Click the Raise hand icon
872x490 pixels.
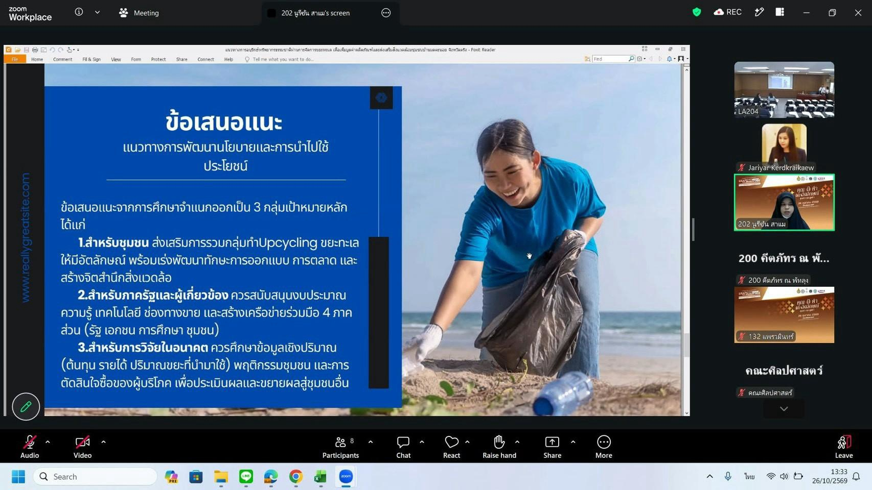(x=499, y=442)
